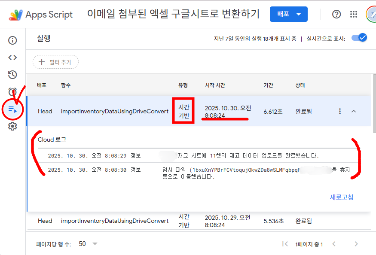Click the help question mark icon
The height and width of the screenshot is (255, 376).
(336, 14)
